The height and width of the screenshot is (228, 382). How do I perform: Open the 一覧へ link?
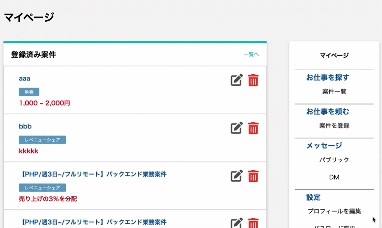[251, 55]
